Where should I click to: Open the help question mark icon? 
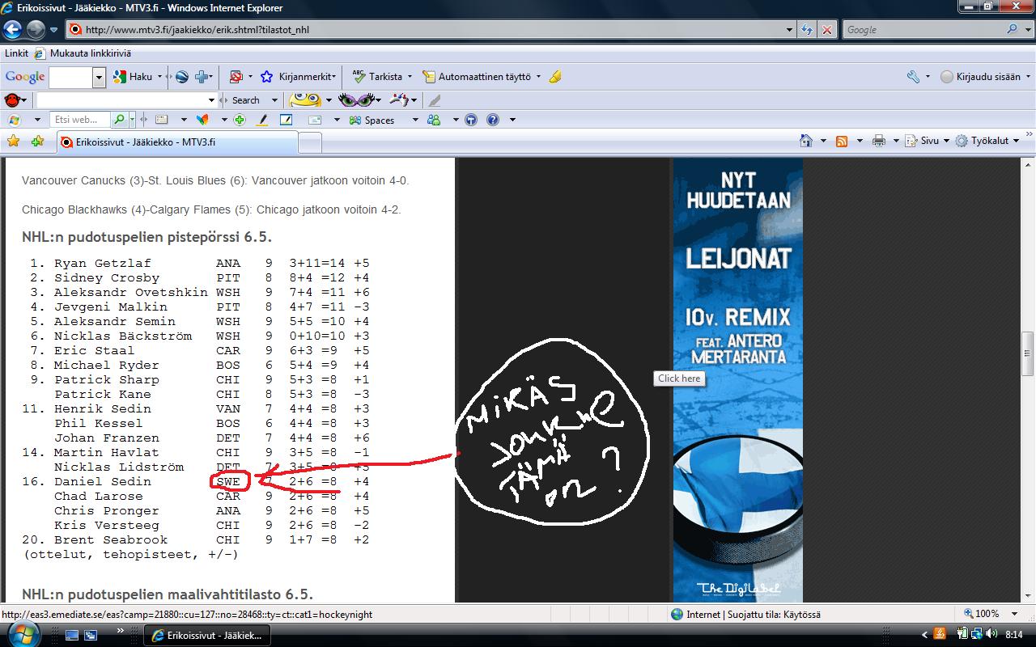[492, 120]
